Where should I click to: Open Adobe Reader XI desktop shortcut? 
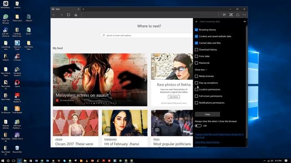[17, 98]
